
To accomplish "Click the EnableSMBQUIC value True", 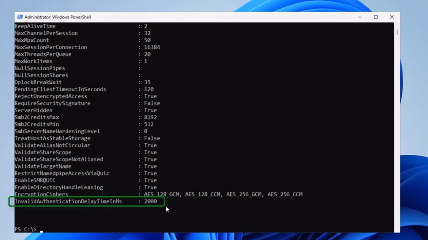I will (x=150, y=180).
